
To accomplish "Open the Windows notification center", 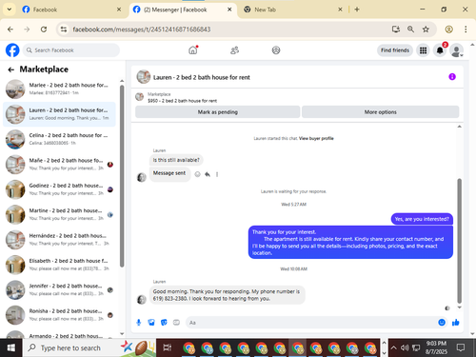I will point(461,347).
